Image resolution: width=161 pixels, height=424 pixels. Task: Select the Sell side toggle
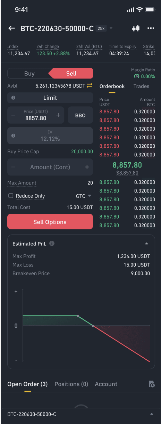coord(71,73)
